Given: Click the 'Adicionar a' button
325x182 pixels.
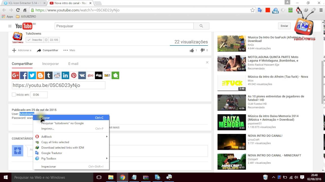Looking at the screenshot, I should 22,50.
